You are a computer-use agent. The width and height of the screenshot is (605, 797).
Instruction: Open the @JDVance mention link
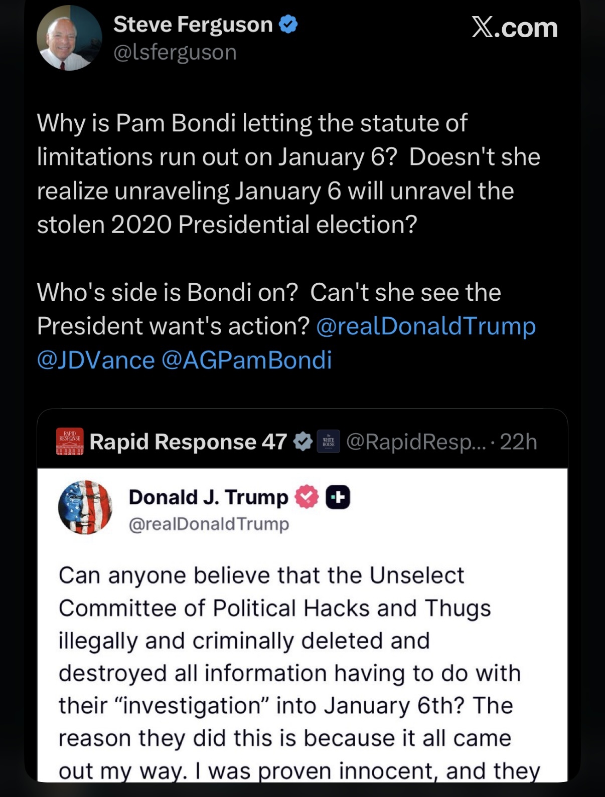click(96, 360)
